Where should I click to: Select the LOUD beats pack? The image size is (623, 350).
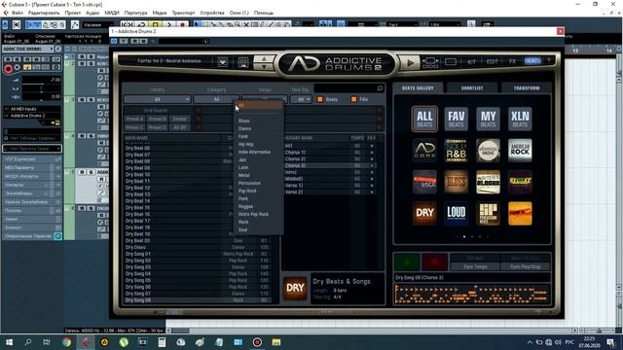coord(457,213)
